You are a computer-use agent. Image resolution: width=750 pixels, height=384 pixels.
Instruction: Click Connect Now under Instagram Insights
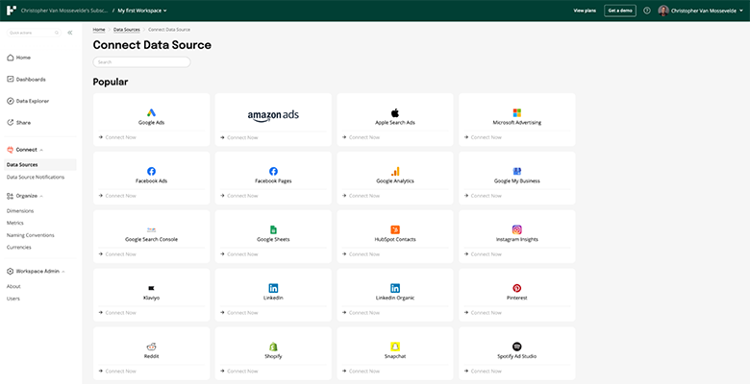tap(483, 254)
